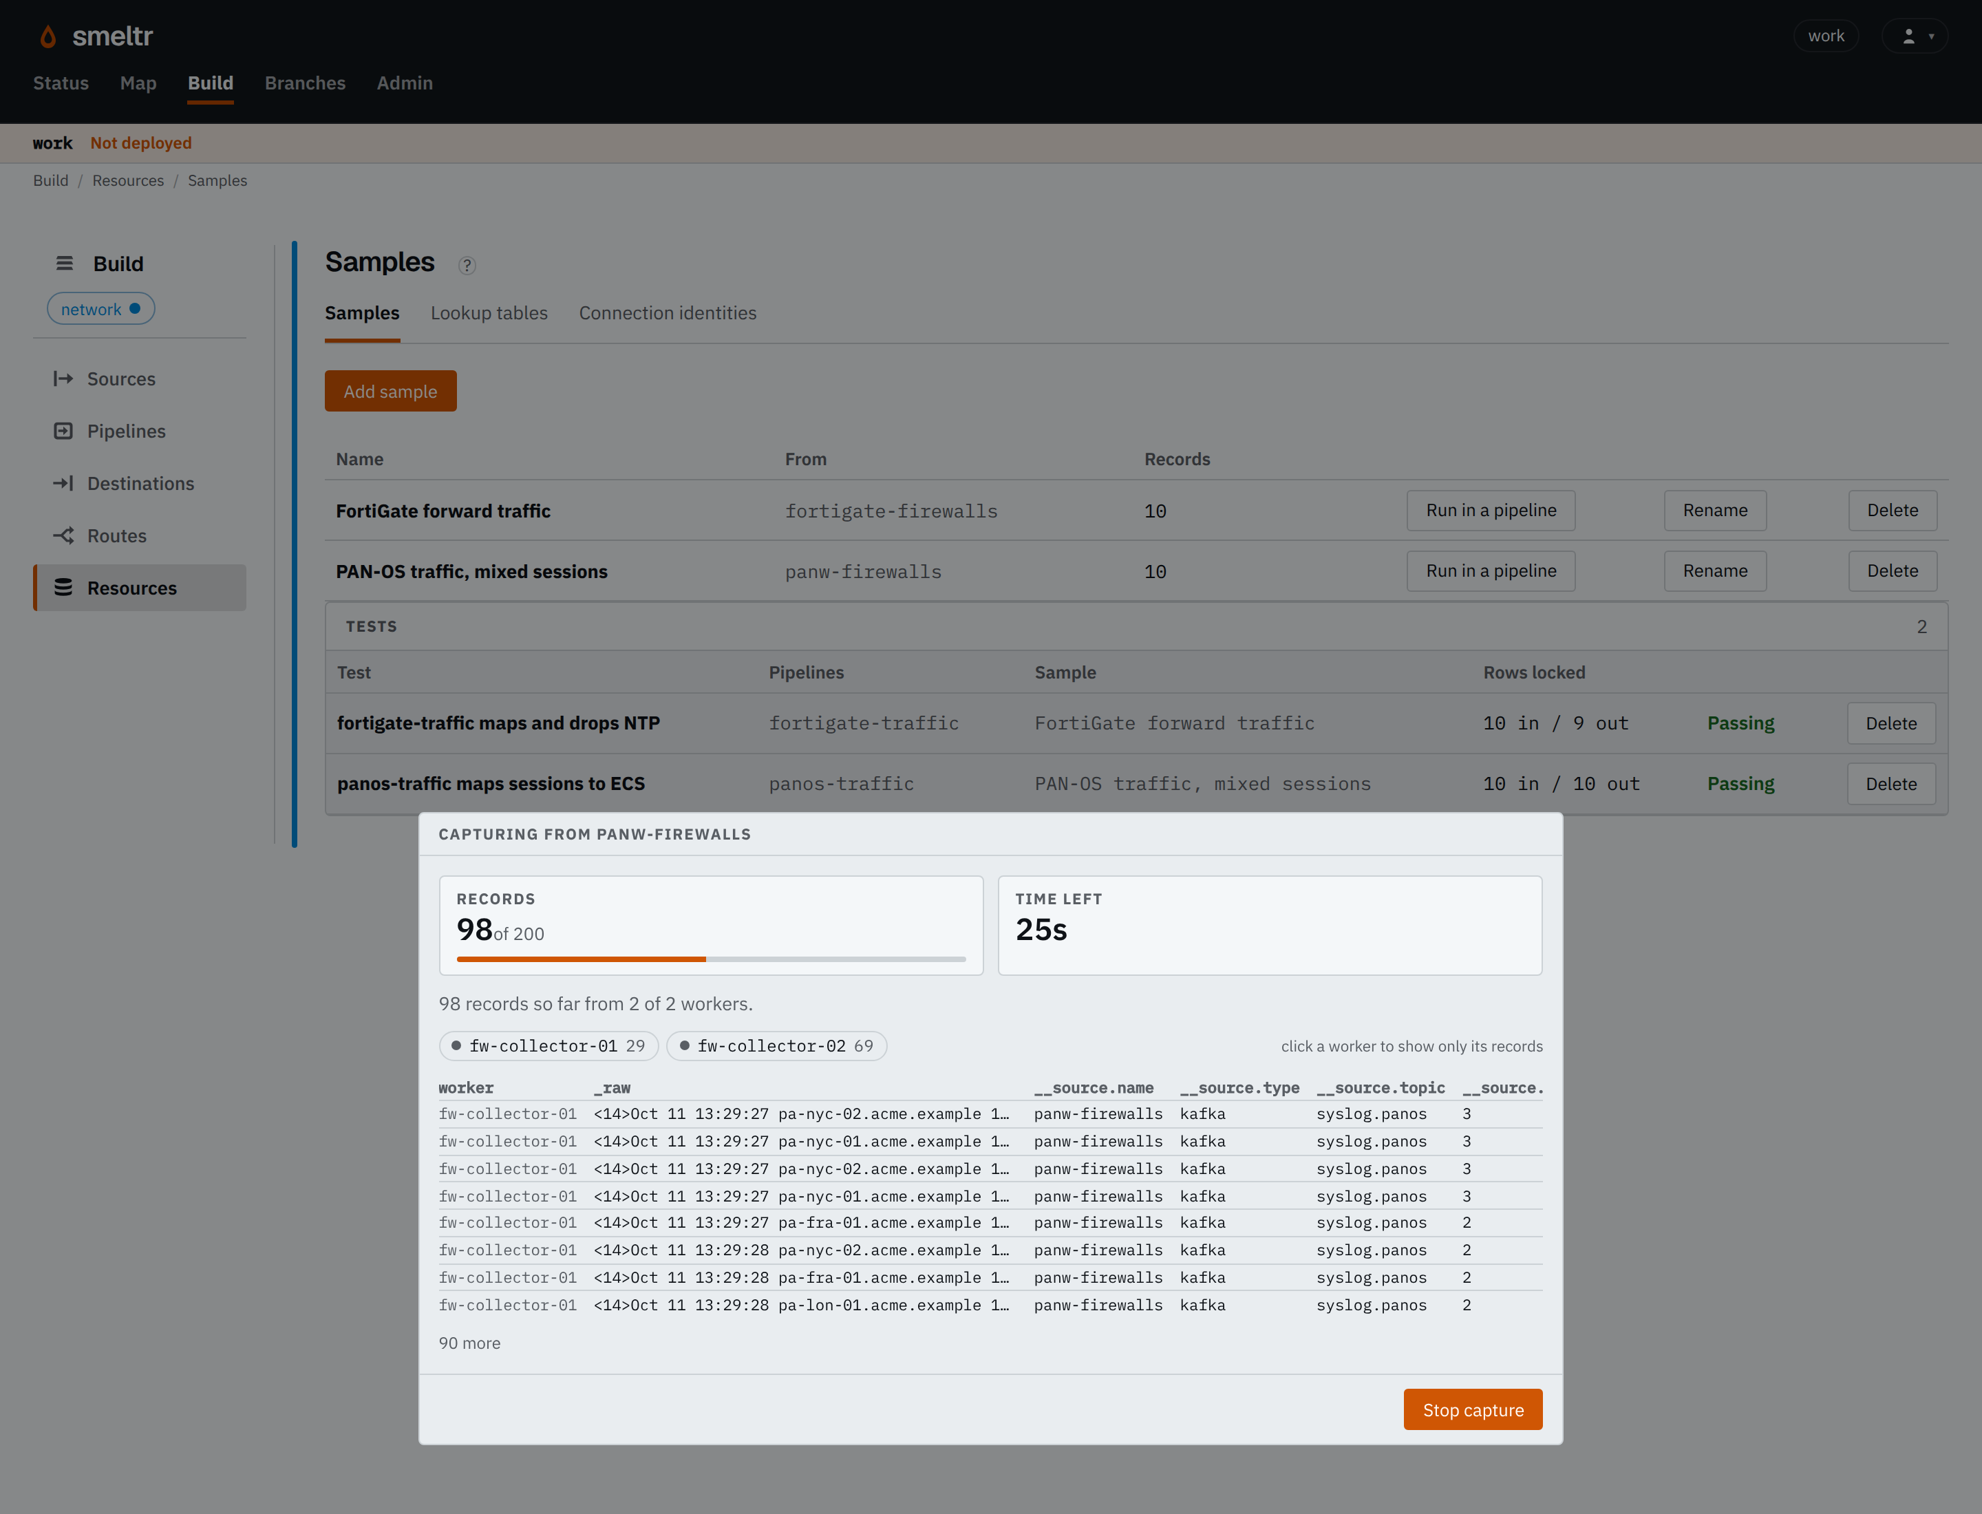Open the Map nav item
This screenshot has height=1514, width=1982.
point(138,83)
